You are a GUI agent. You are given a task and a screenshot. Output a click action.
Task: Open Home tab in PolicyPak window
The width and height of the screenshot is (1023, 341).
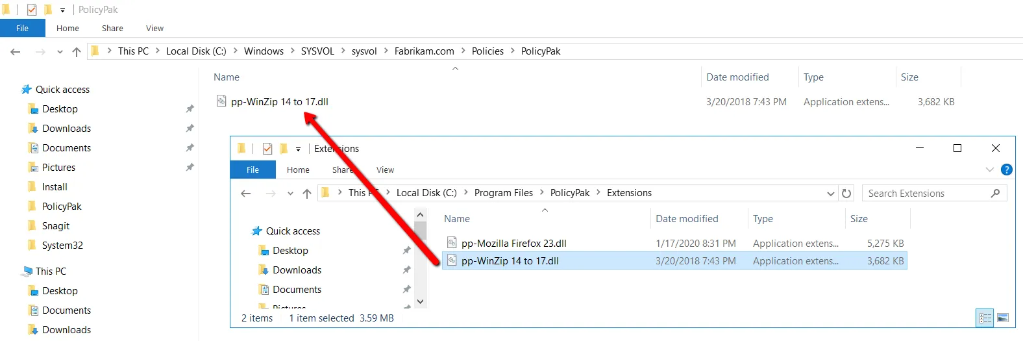coord(68,28)
